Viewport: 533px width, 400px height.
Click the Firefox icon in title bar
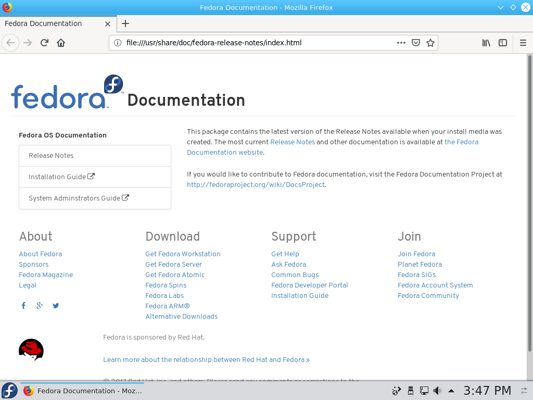click(7, 7)
